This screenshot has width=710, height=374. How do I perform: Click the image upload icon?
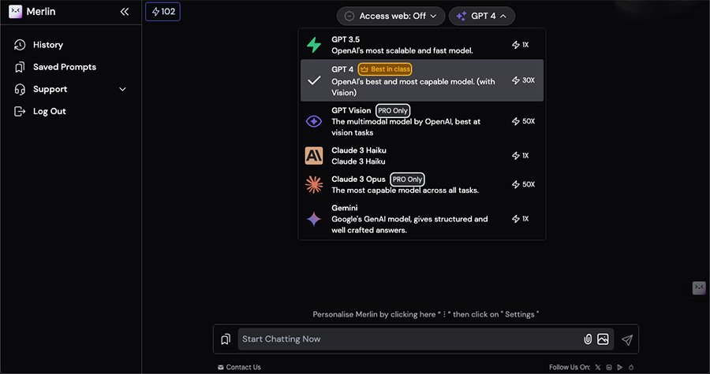(603, 339)
